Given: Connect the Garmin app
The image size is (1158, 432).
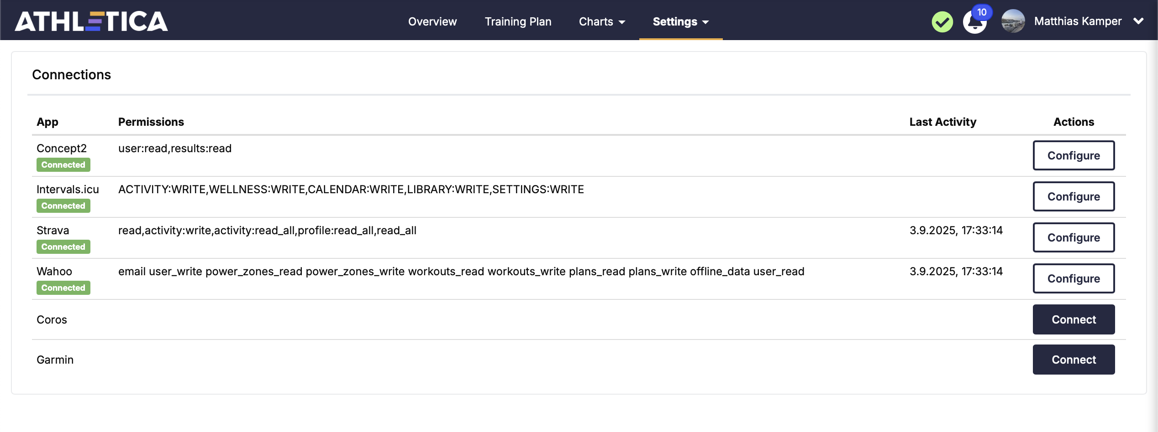Looking at the screenshot, I should coord(1074,360).
